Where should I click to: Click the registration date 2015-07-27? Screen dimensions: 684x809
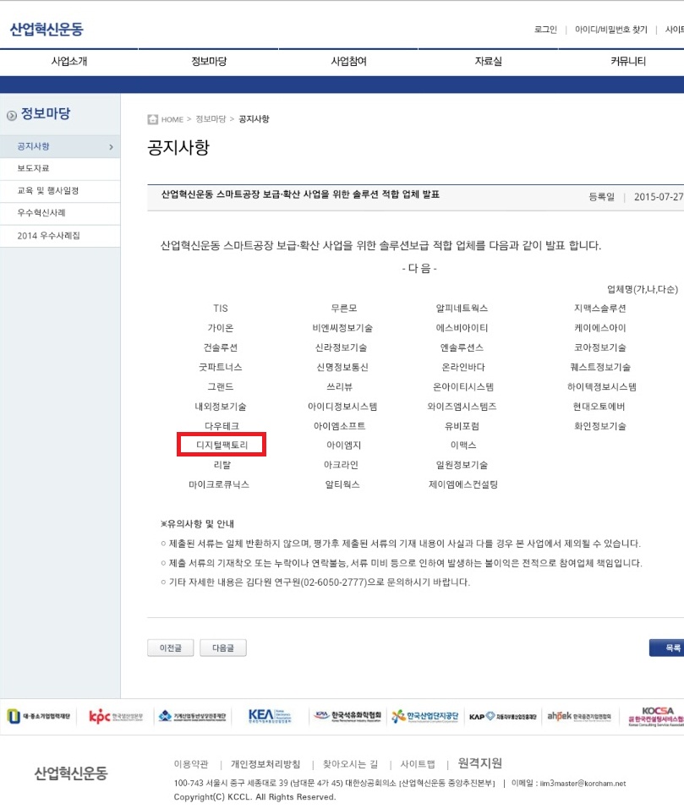pyautogui.click(x=659, y=197)
